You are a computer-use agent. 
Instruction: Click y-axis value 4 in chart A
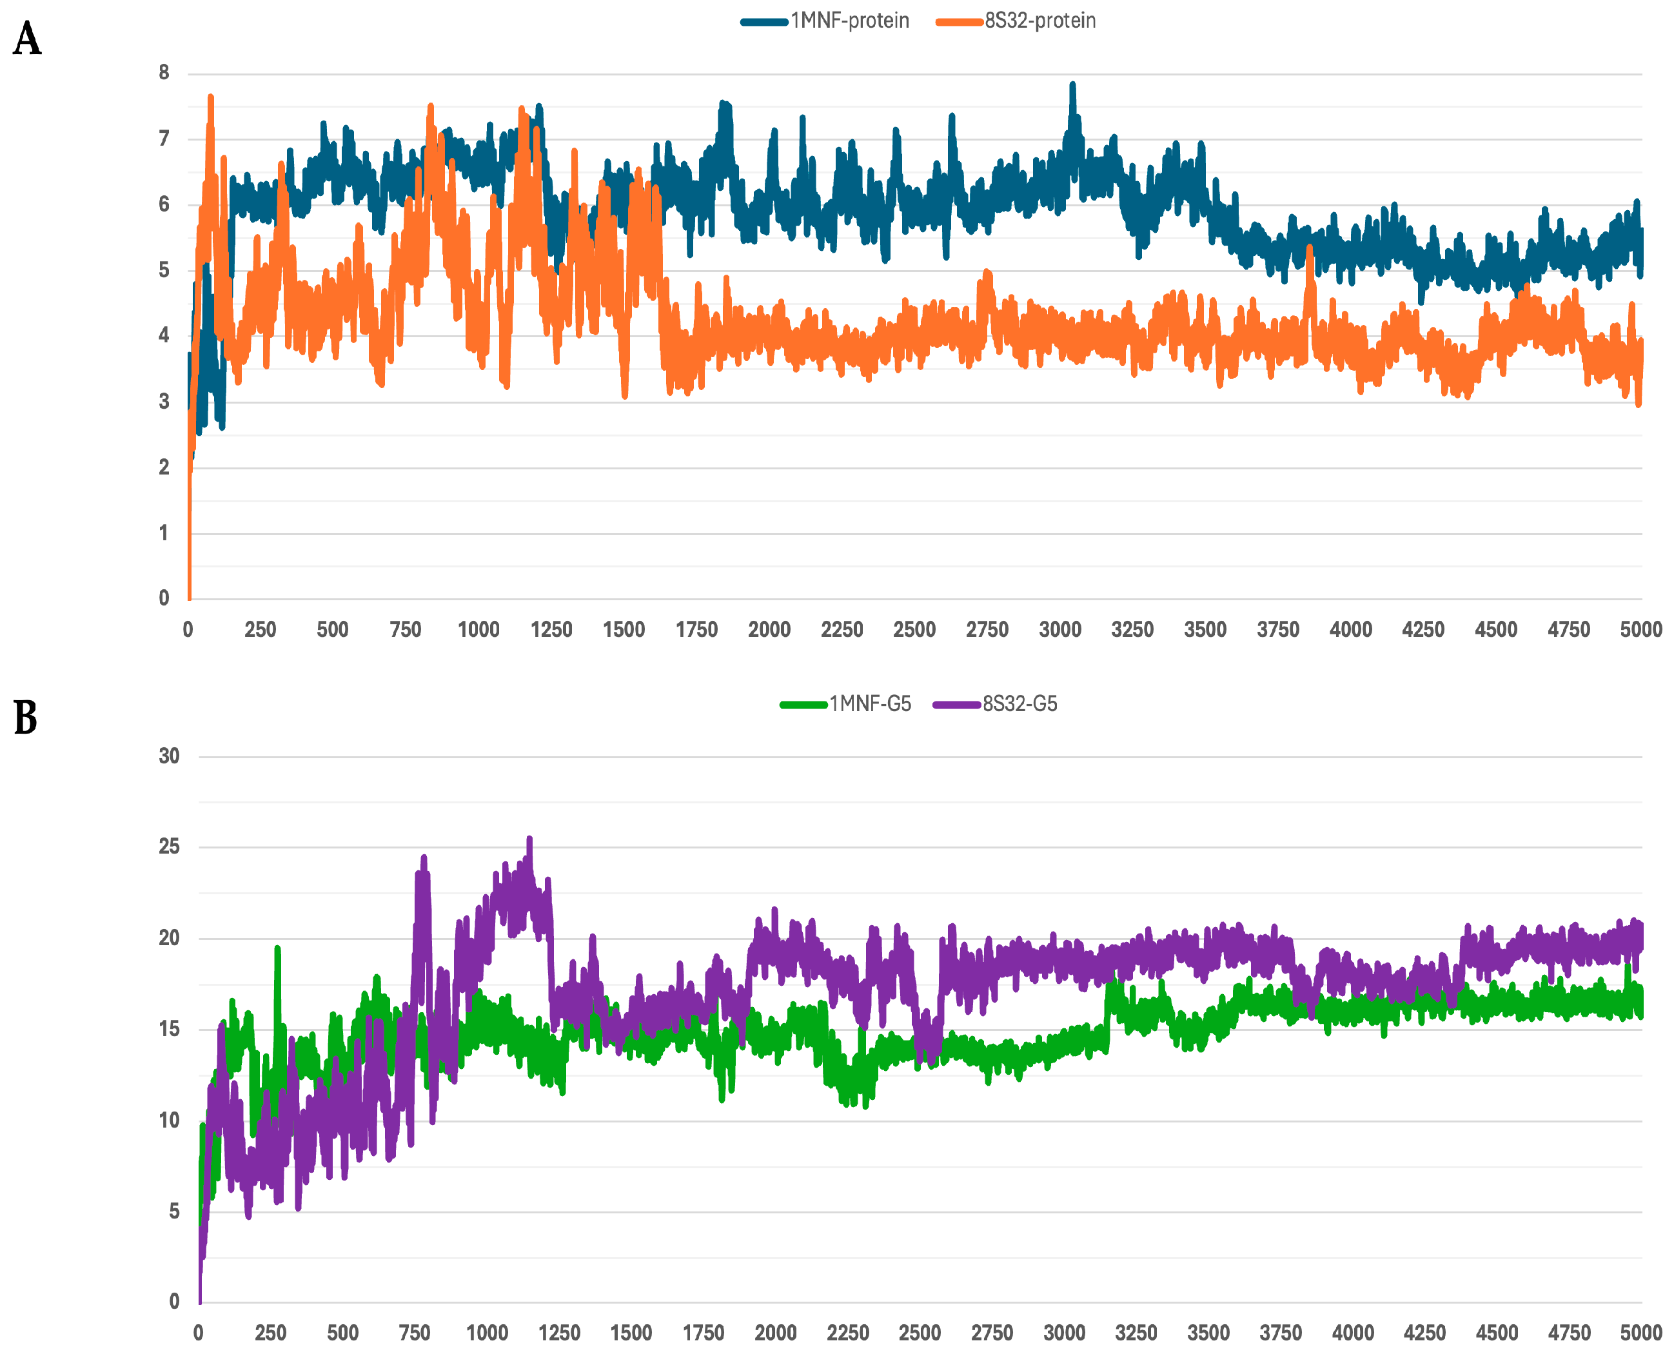pyautogui.click(x=164, y=335)
